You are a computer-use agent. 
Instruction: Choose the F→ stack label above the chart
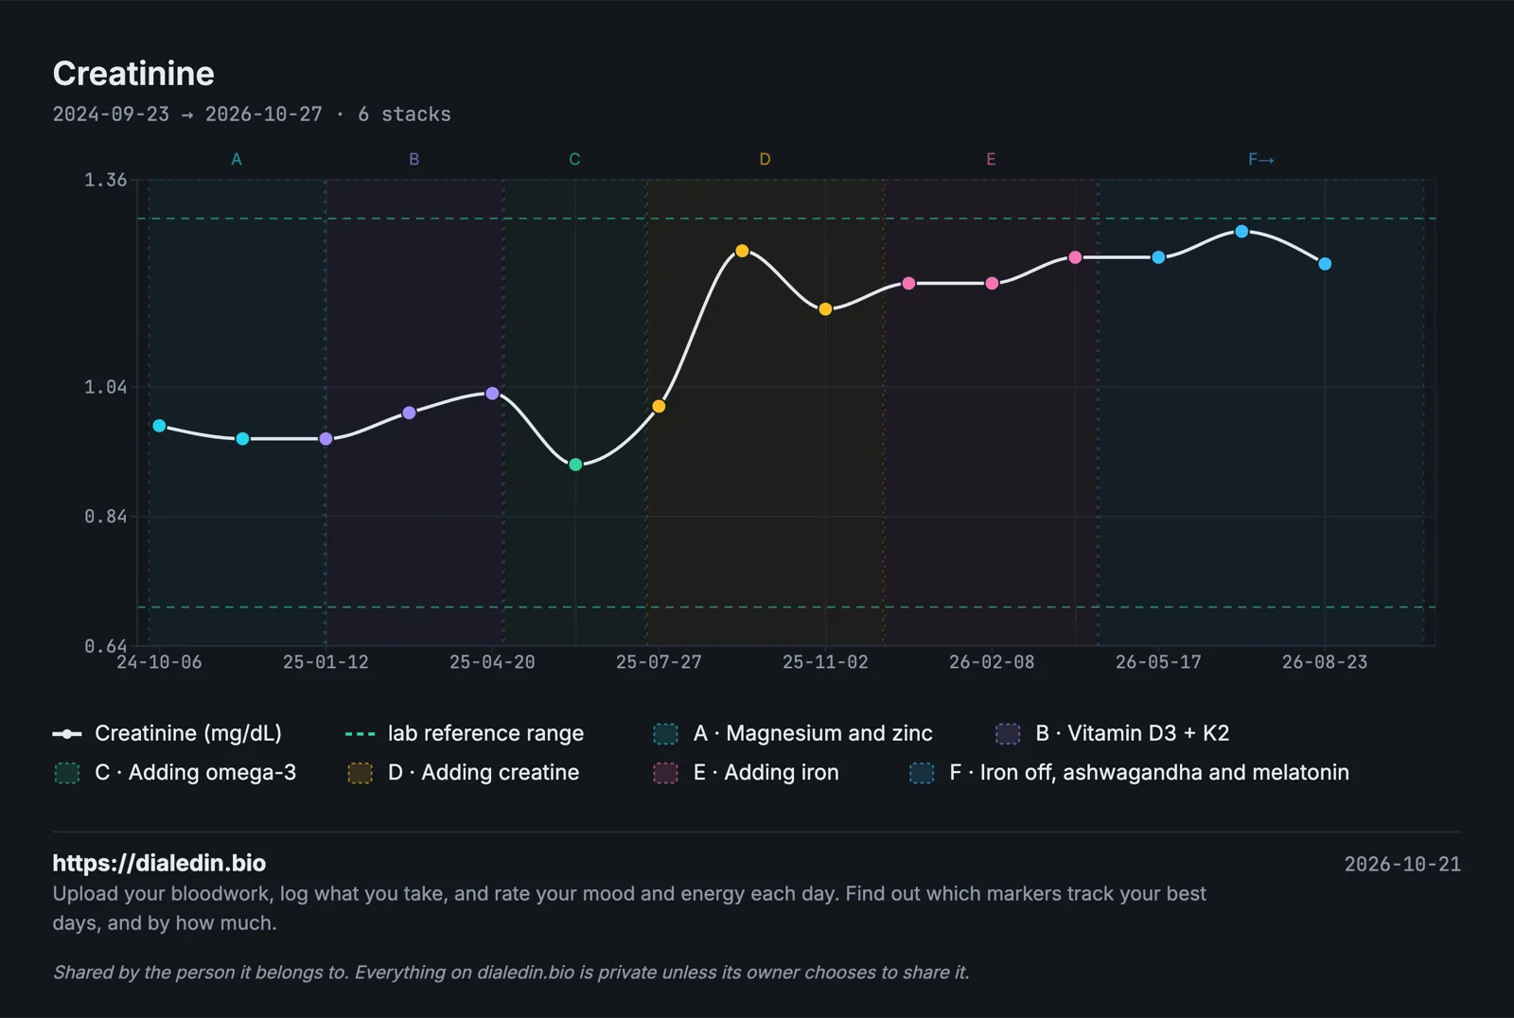(x=1260, y=159)
